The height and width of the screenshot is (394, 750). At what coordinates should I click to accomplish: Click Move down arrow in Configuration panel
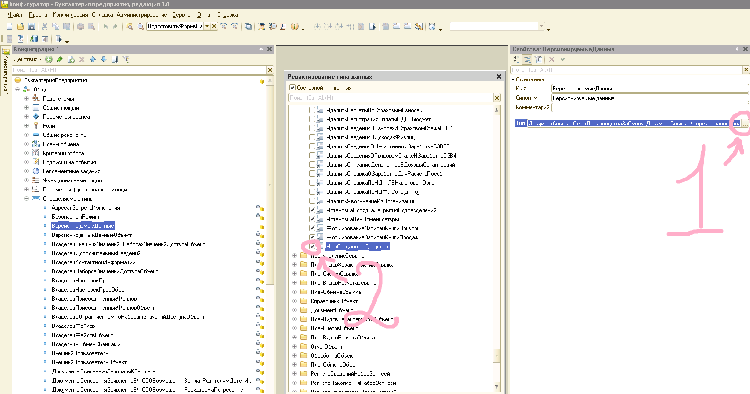point(104,59)
